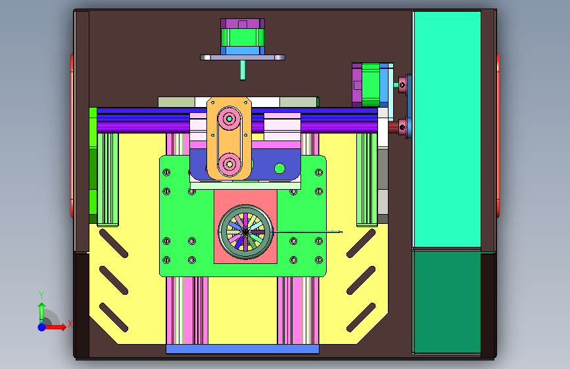570x369 pixels.
Task: Select the top motor's output shaft
Action: point(243,70)
